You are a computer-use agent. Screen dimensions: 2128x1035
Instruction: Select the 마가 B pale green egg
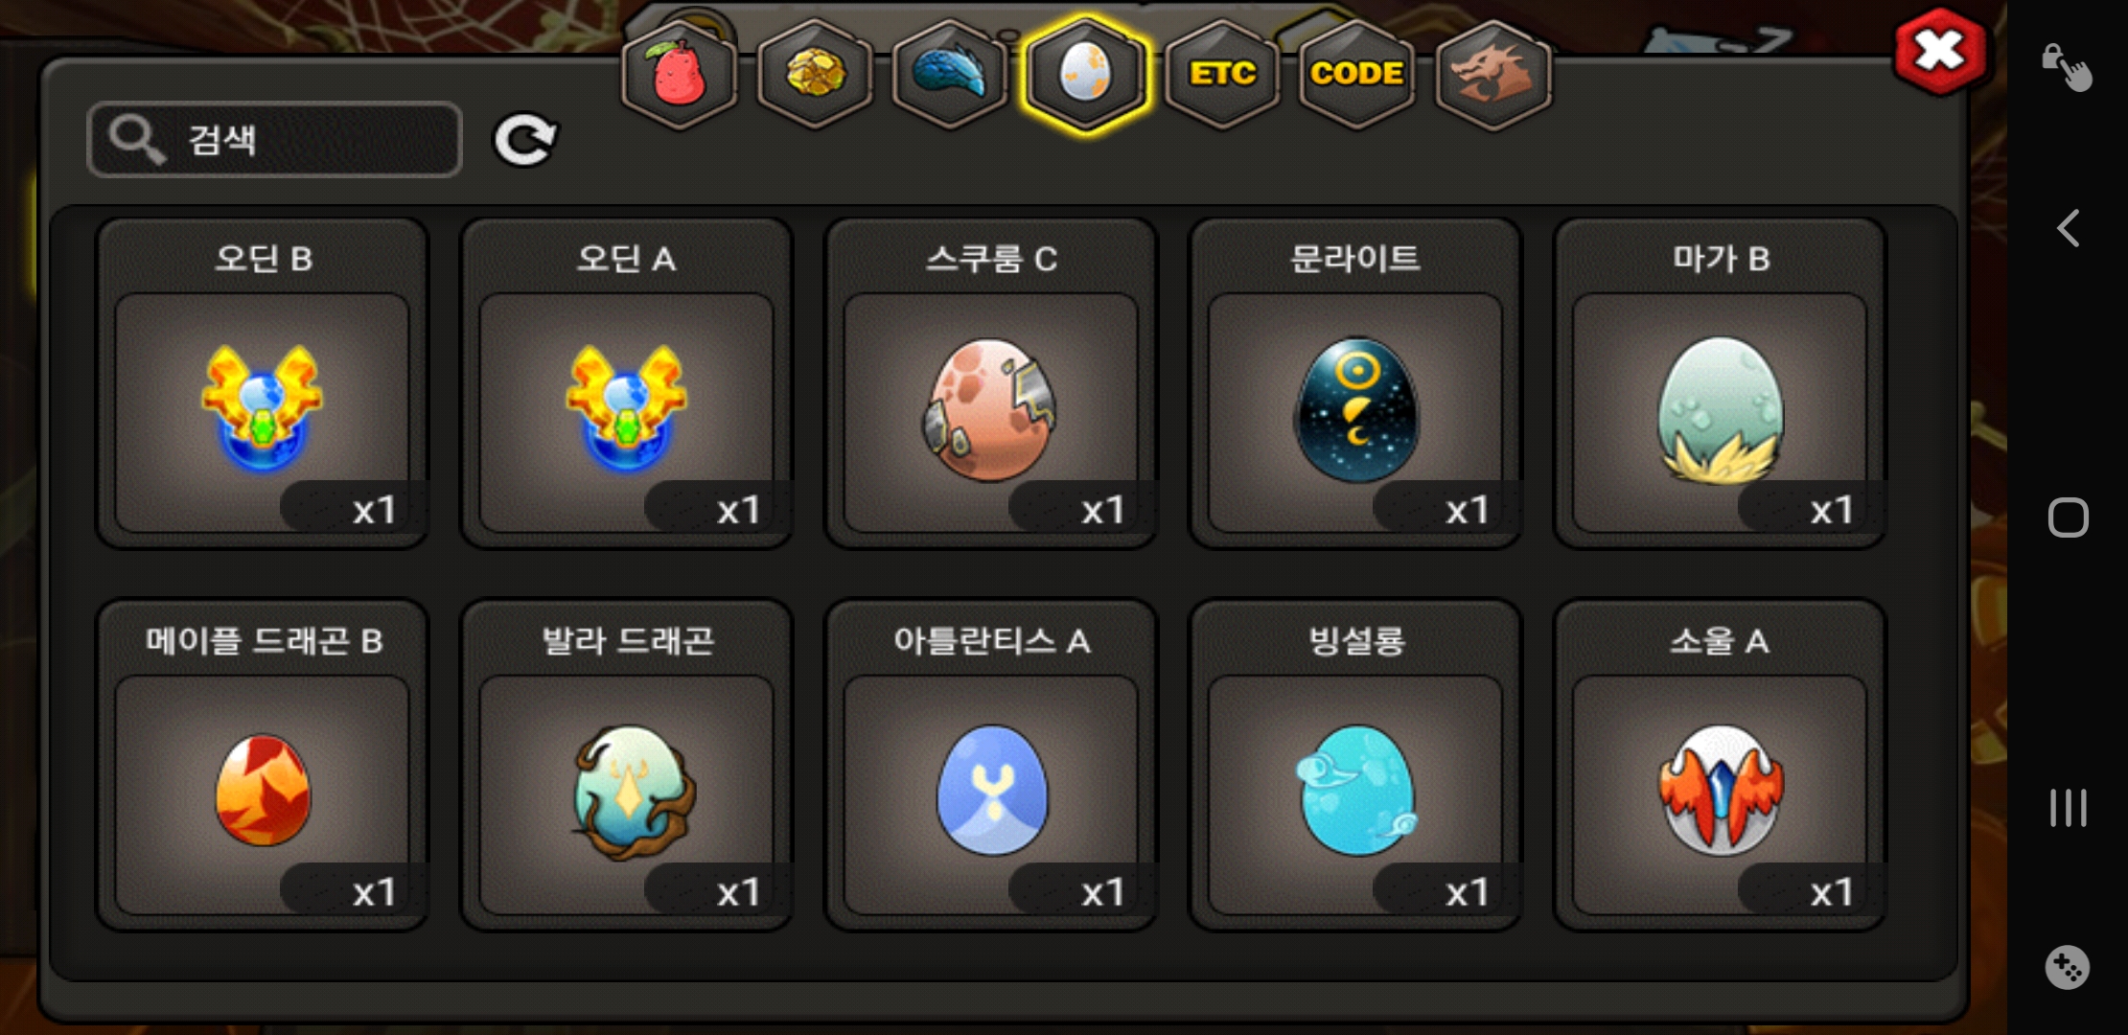(1720, 383)
